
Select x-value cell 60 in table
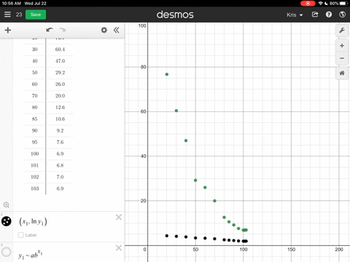coord(34,84)
